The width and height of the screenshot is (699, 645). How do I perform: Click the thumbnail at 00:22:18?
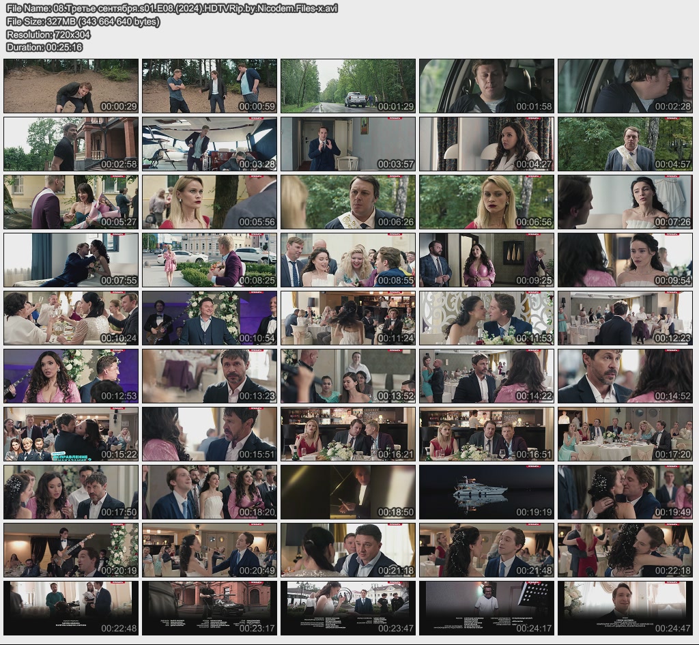coord(625,551)
